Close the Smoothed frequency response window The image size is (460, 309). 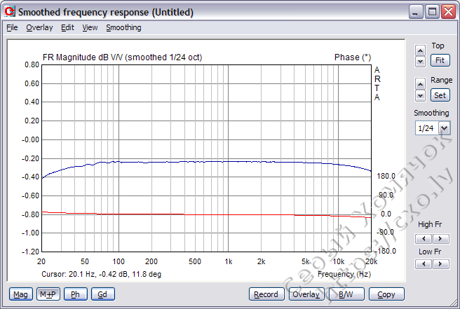[449, 12]
